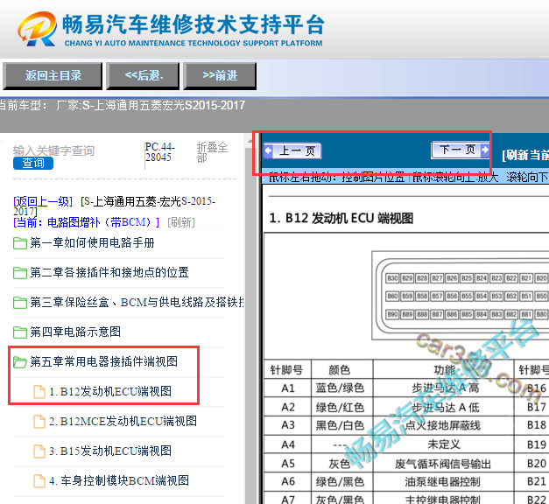Click 下一页 next page button
Screen dimensions: 549x504
pyautogui.click(x=460, y=150)
